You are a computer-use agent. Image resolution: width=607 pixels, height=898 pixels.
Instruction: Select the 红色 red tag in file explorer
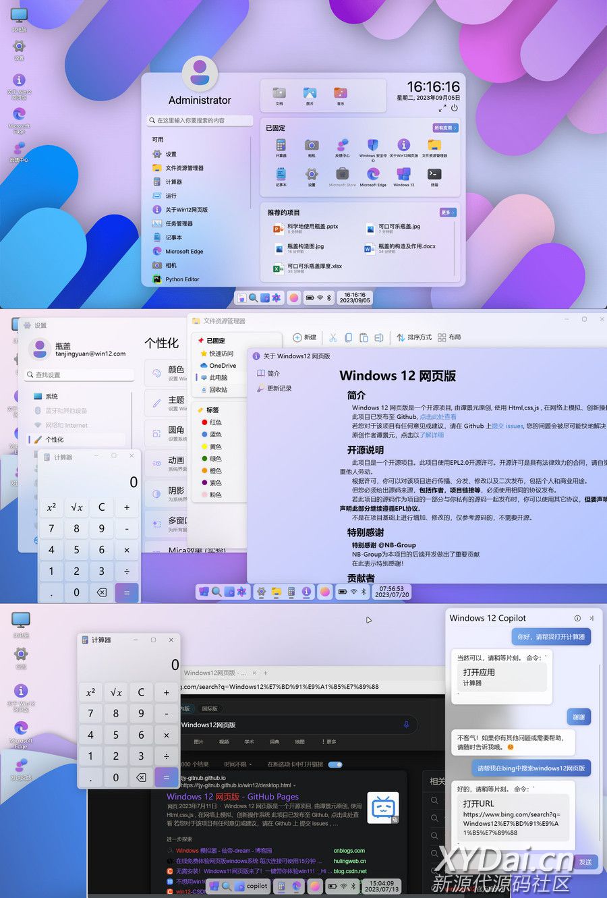click(x=215, y=422)
